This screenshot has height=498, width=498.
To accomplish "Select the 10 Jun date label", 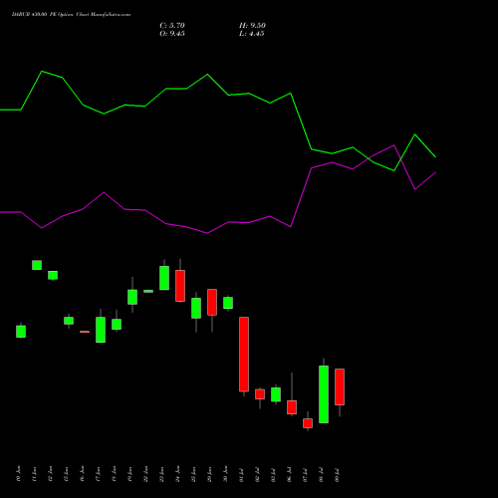I will click(x=19, y=474).
